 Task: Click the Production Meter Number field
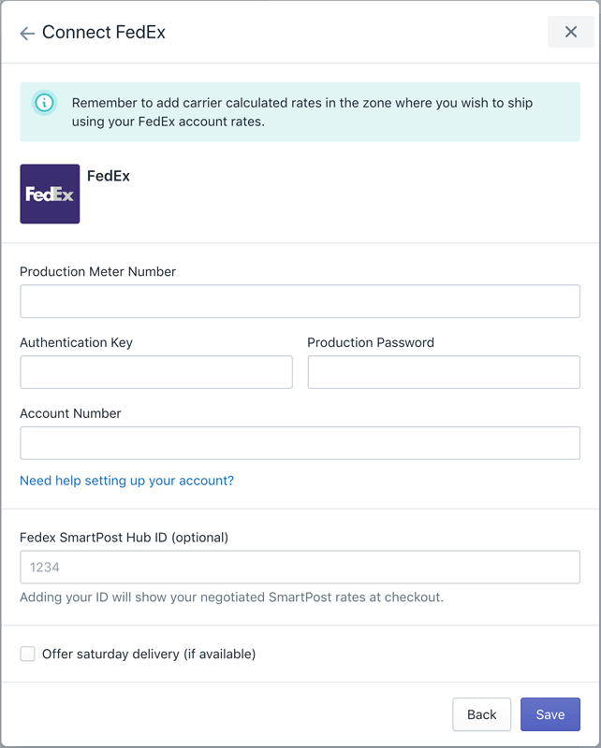point(300,301)
